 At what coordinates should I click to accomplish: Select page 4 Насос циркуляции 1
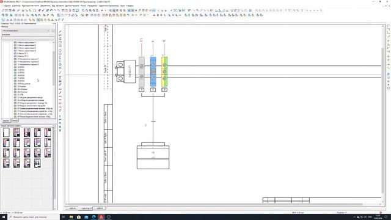(x=26, y=42)
